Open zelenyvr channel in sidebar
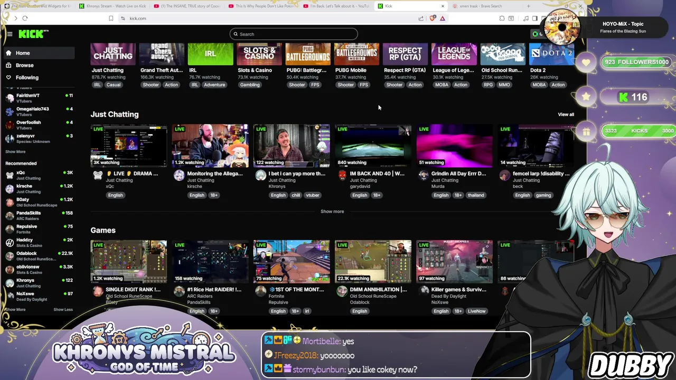The width and height of the screenshot is (676, 380). pos(40,138)
